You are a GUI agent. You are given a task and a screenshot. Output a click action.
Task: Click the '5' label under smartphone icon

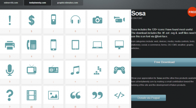coord(54,57)
